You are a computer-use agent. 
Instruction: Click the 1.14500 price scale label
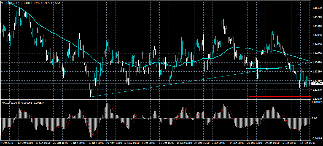[x=317, y=44]
